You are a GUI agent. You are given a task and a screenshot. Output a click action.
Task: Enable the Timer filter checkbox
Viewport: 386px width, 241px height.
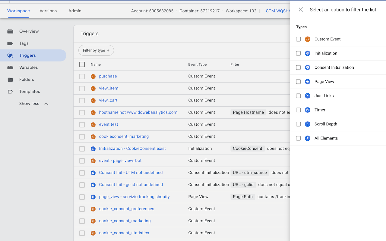[x=299, y=110]
